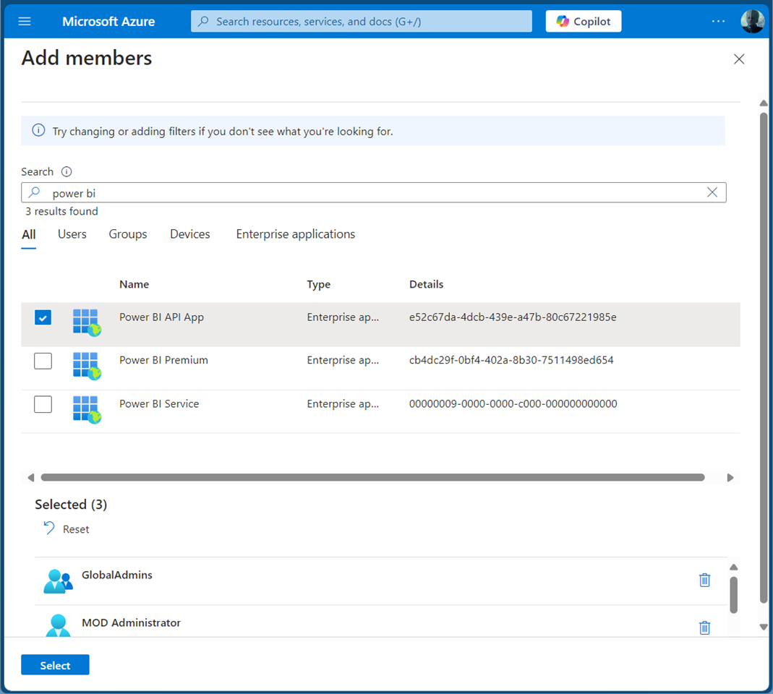Open the user account avatar
Viewport: 773px width, 694px height.
coord(752,22)
